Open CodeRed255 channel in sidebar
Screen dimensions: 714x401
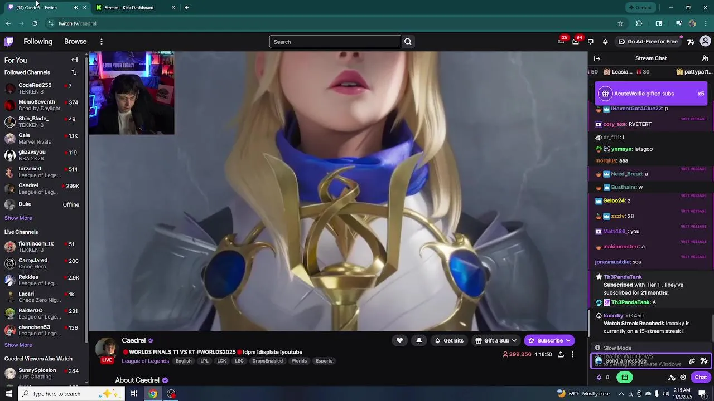(x=42, y=88)
